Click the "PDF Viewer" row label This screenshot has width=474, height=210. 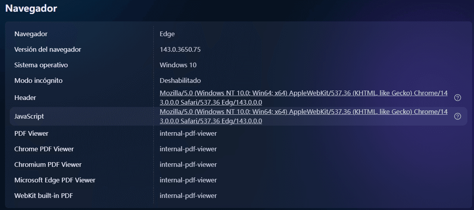[31, 133]
